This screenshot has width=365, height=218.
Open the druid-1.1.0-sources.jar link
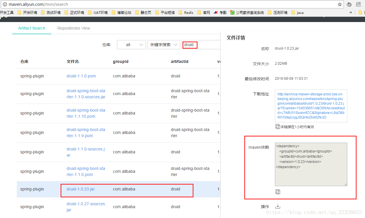tap(86, 152)
